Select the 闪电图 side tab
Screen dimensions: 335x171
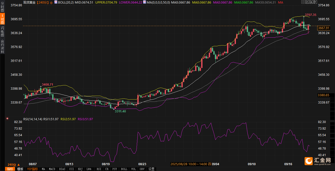click(2, 32)
